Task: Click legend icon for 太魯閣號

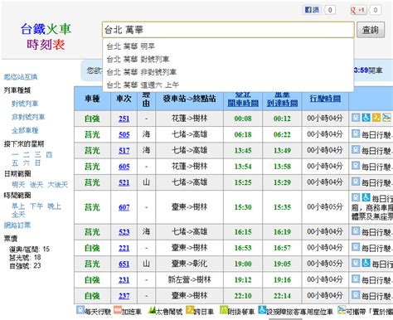Action: [x=152, y=310]
